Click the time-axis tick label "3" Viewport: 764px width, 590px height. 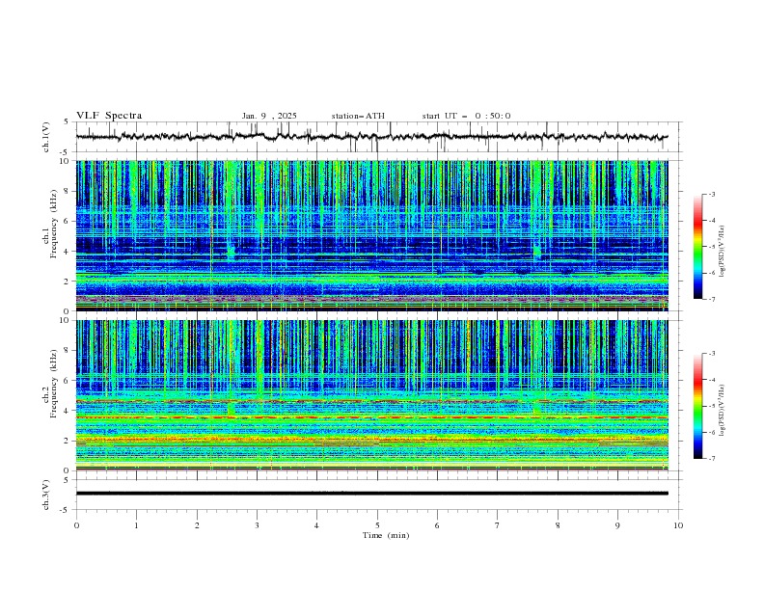[257, 525]
